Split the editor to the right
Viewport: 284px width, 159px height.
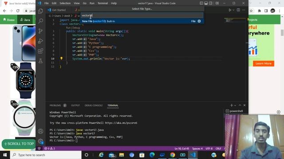point(238,10)
